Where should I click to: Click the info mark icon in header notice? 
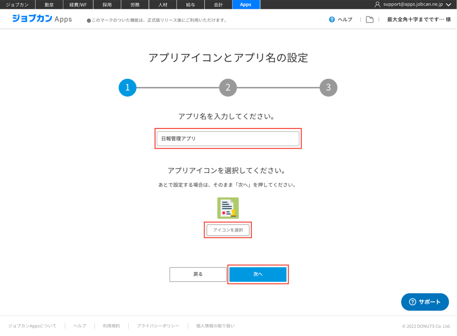click(x=89, y=21)
